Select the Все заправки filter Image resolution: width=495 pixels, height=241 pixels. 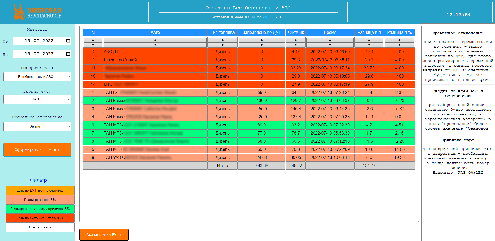coord(40,227)
